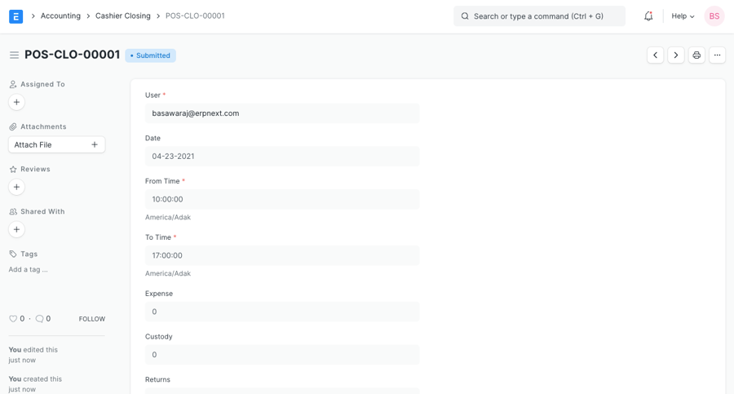Toggle the sidebar hamburger menu icon
Image resolution: width=734 pixels, height=394 pixels.
point(14,55)
